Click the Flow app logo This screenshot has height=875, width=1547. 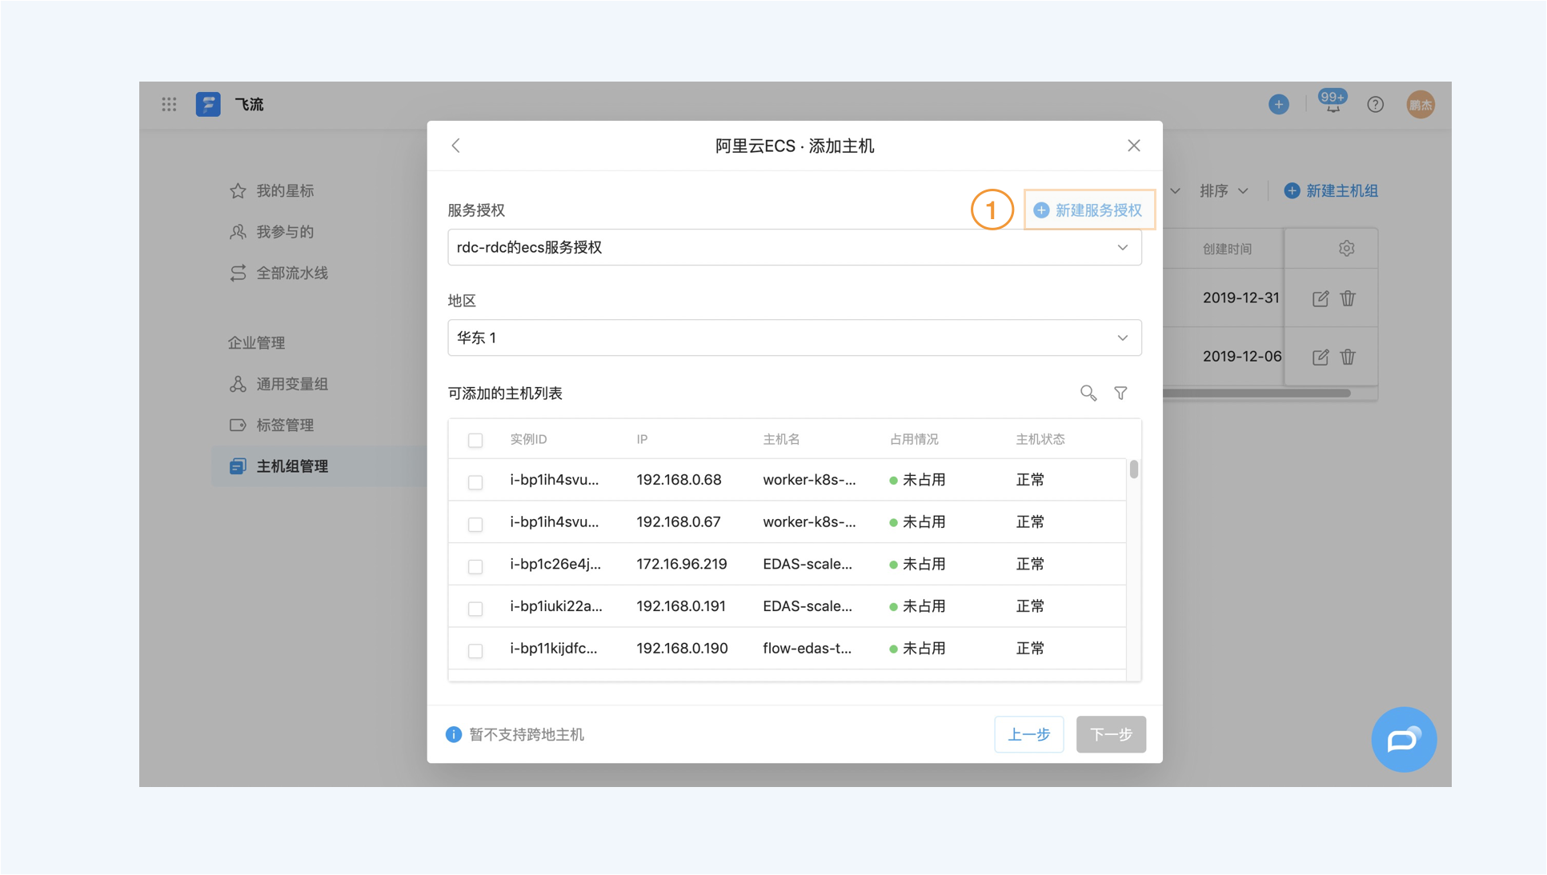pos(208,105)
